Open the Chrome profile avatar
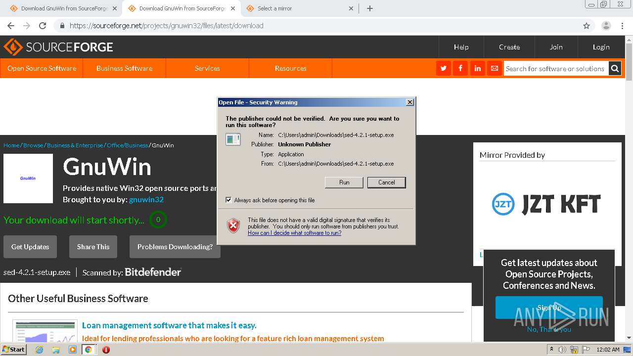The width and height of the screenshot is (633, 356). click(x=606, y=26)
